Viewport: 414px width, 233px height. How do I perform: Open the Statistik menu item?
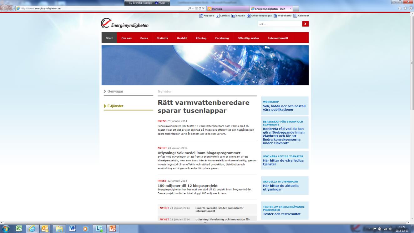point(162,38)
